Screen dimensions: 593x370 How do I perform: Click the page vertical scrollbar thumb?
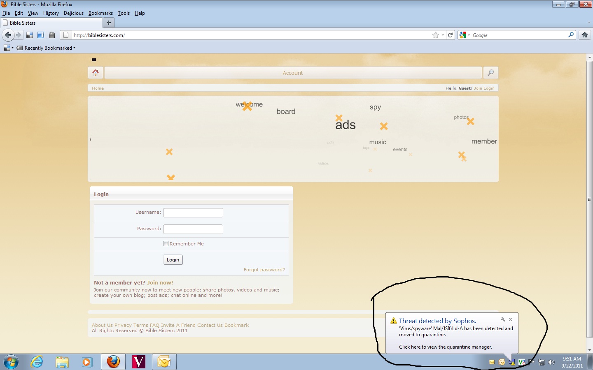[x=589, y=199]
